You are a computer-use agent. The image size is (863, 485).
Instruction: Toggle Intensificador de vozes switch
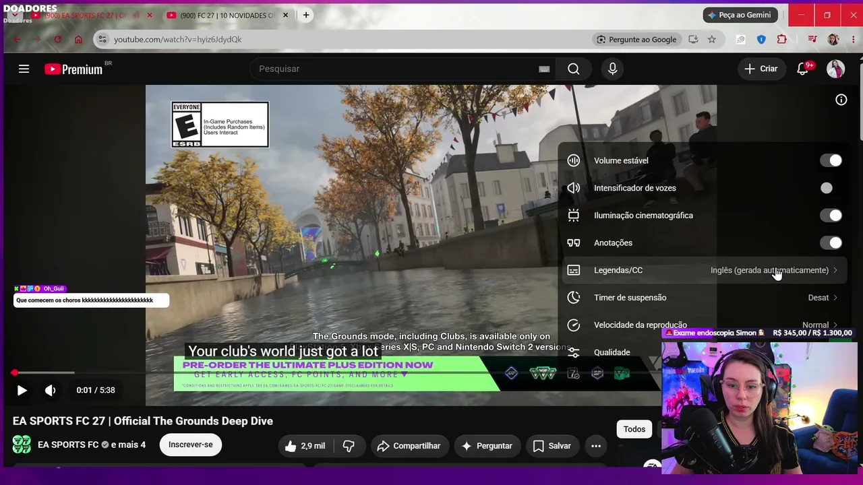coord(831,188)
